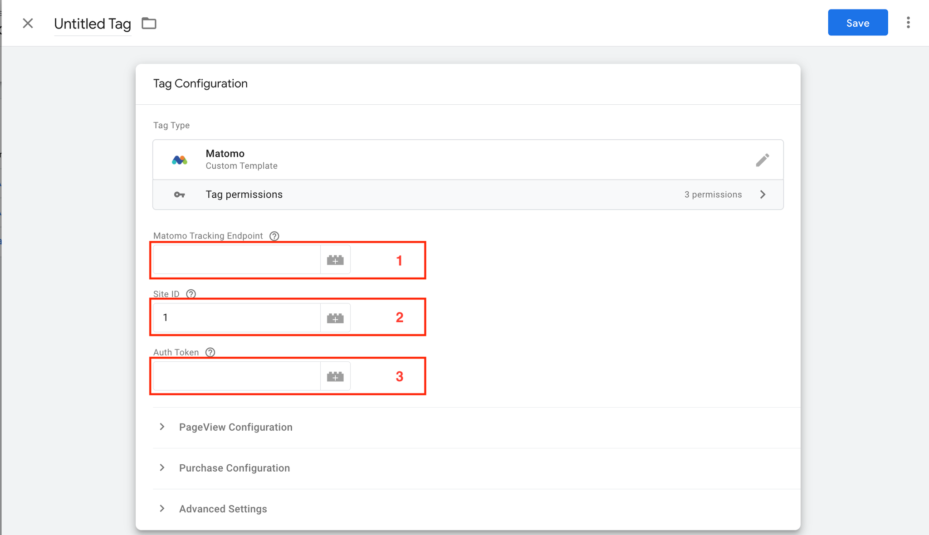This screenshot has height=535, width=929.
Task: Click the Tag Type label
Action: [x=171, y=125]
